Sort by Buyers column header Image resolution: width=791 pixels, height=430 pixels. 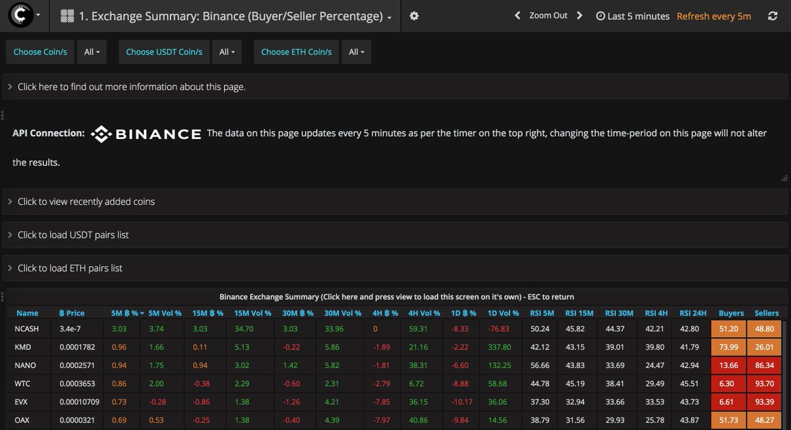(731, 313)
